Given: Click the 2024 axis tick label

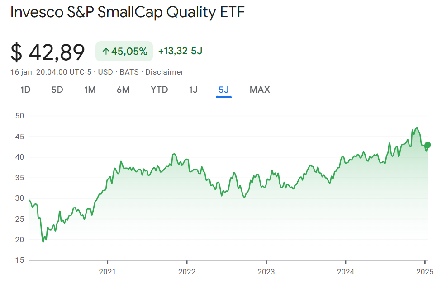Looking at the screenshot, I should [346, 272].
